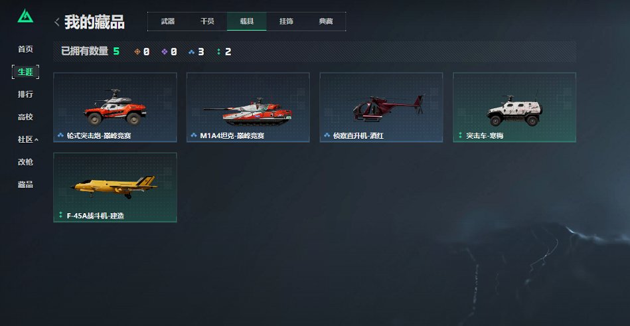Click the blue rarity count icon
The image size is (630, 326).
(x=192, y=52)
